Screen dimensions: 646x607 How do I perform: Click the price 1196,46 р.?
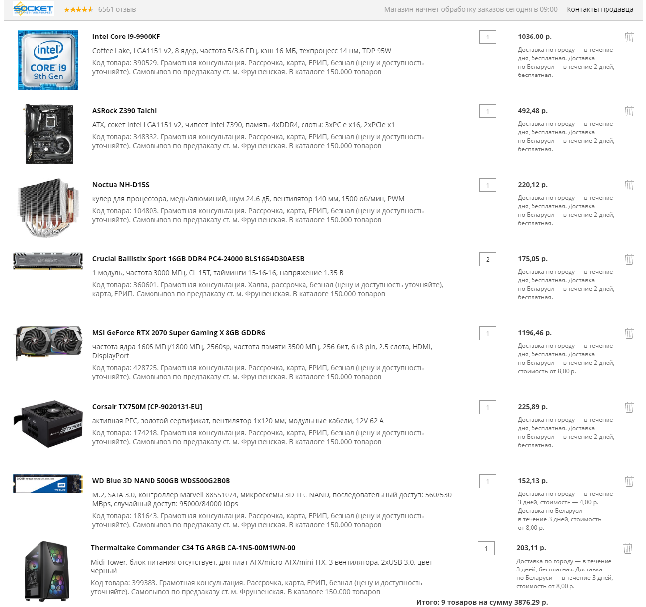click(534, 333)
